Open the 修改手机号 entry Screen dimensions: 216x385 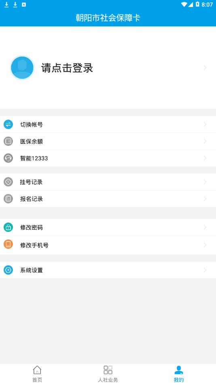(108, 245)
